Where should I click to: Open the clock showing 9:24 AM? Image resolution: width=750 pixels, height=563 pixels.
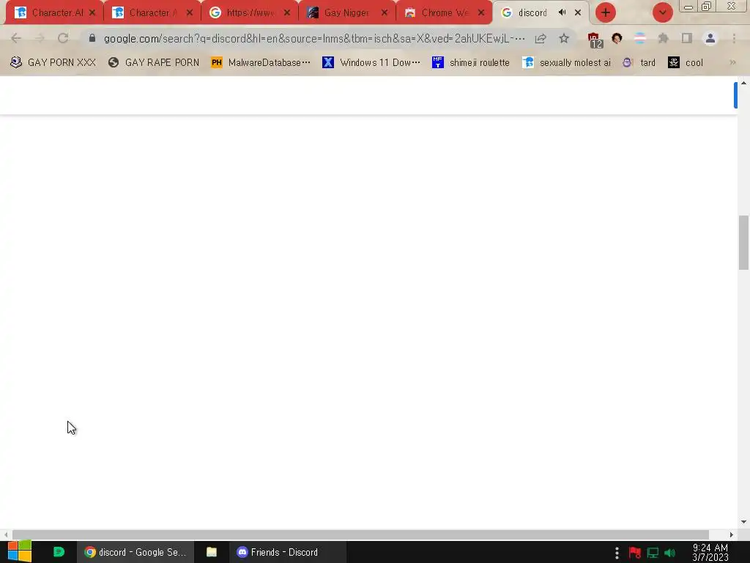point(710,552)
